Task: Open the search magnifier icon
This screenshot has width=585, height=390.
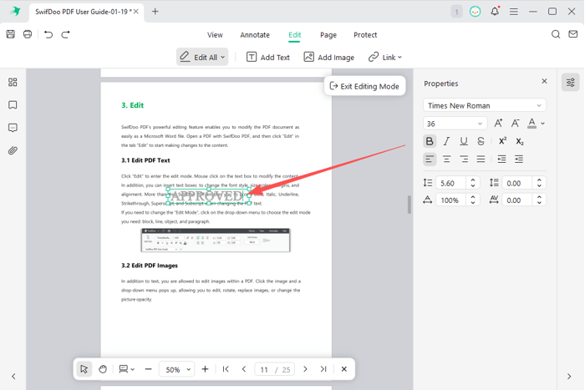Action: click(x=556, y=34)
